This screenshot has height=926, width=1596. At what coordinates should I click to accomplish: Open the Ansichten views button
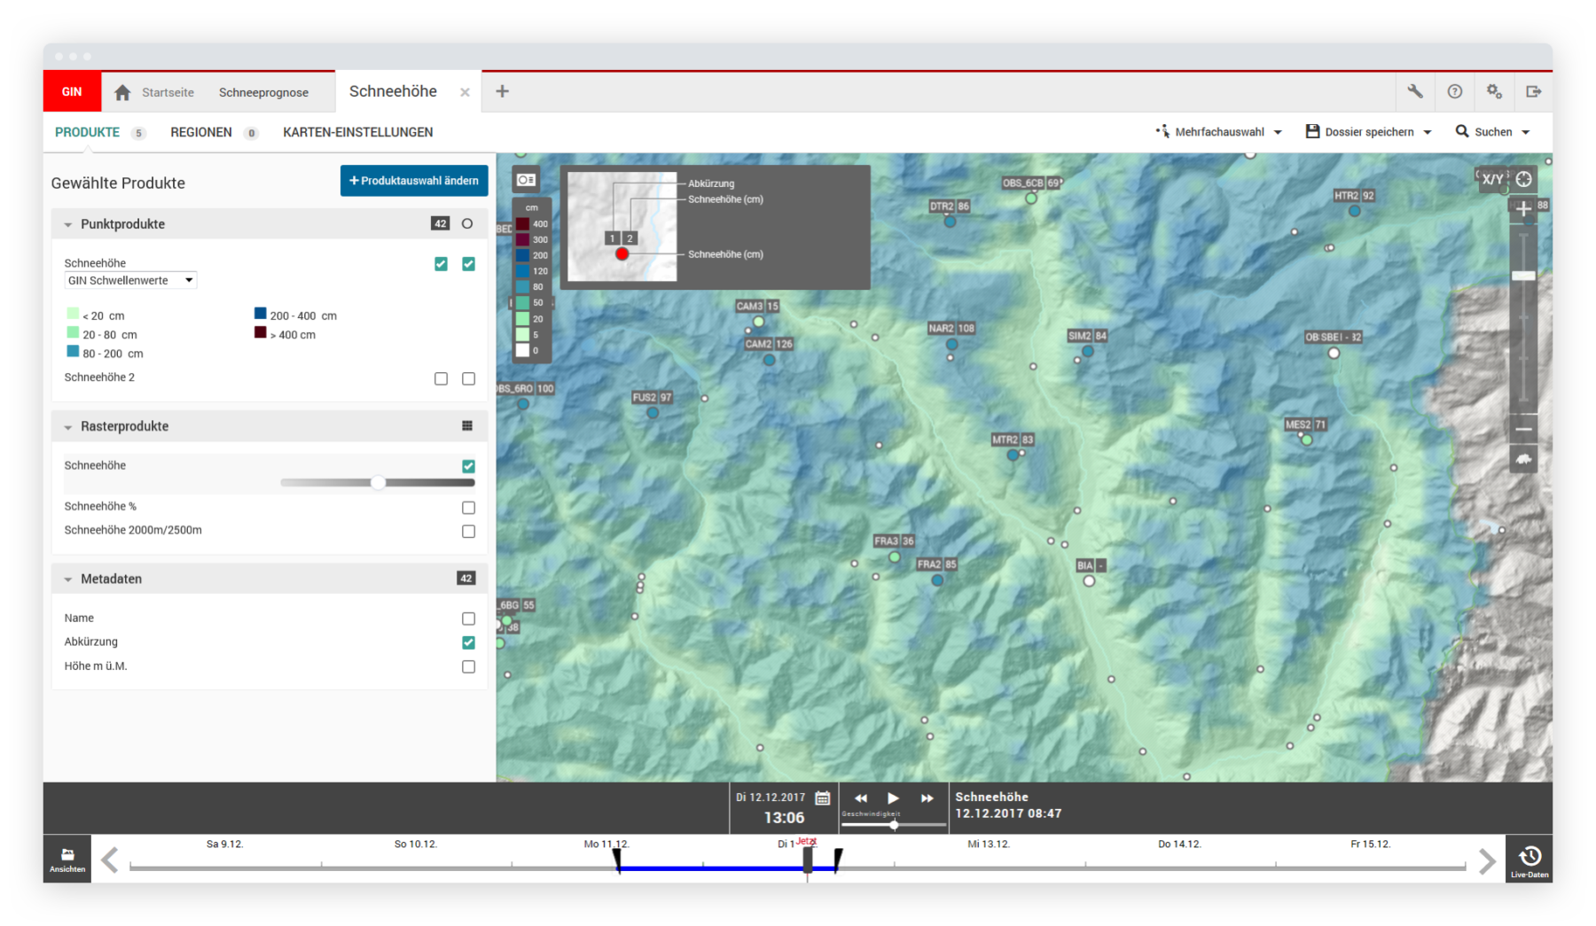point(67,860)
